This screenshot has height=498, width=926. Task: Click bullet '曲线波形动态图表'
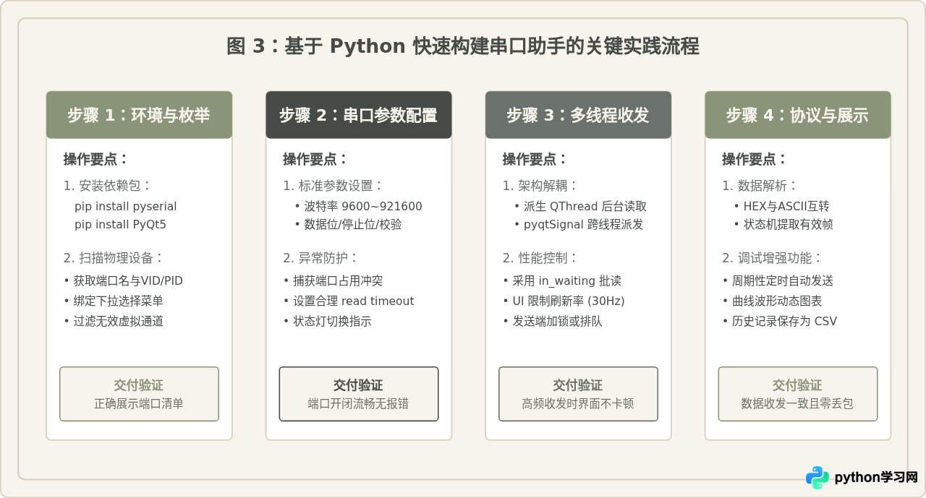point(772,301)
